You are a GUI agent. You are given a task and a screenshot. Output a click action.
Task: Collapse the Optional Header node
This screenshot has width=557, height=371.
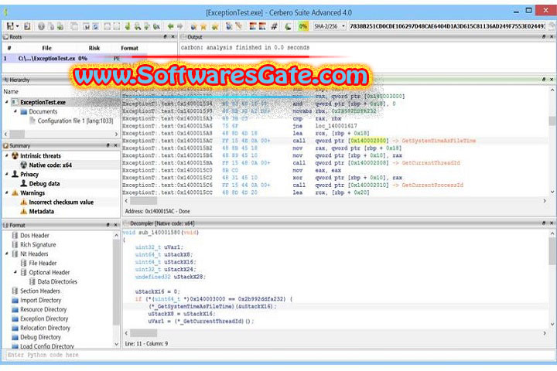[15, 272]
